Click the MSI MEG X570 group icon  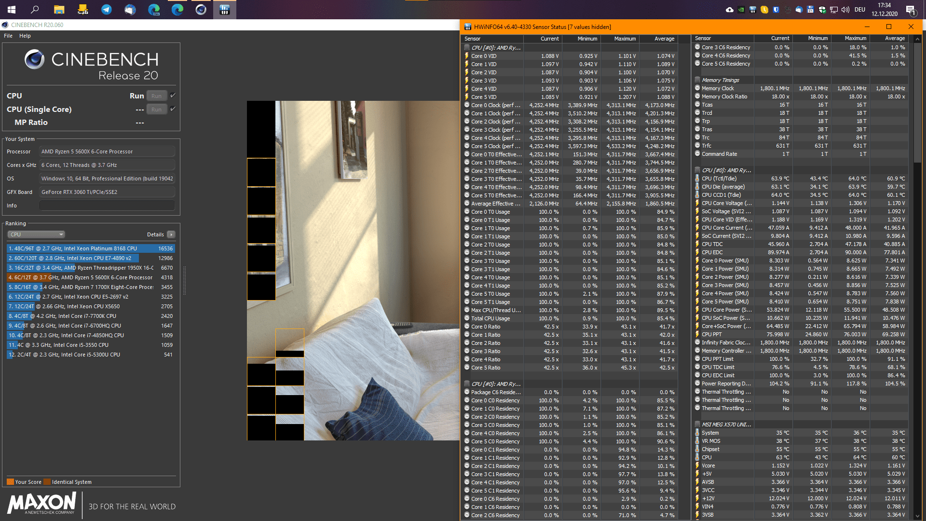coord(697,425)
